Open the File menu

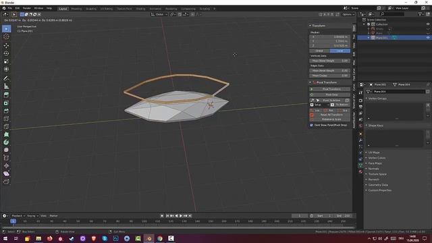click(10, 8)
